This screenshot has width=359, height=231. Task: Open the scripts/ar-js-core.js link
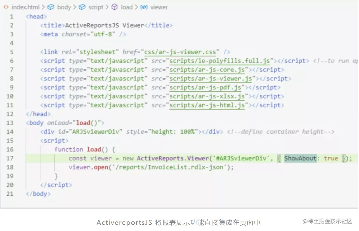coord(207,70)
